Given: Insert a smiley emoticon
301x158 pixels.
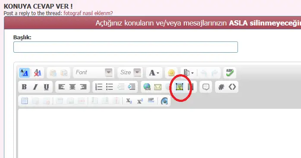Looking at the screenshot, I should pyautogui.click(x=171, y=73).
